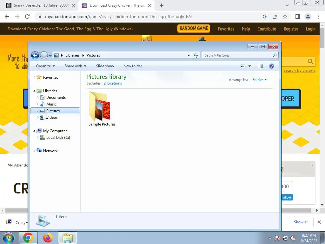Click the Pictures library icon in address bar
This screenshot has height=244, width=325.
tap(56, 55)
